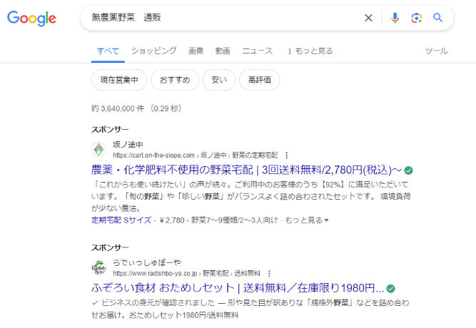Screen dimensions: 476x328
Task: Clear the search box with the X icon
Action: 368,18
